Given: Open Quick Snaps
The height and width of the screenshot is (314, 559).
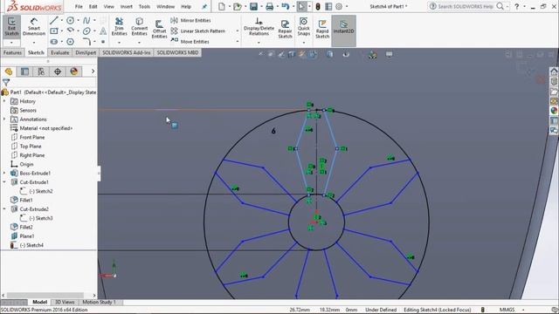Looking at the screenshot, I should [303, 27].
